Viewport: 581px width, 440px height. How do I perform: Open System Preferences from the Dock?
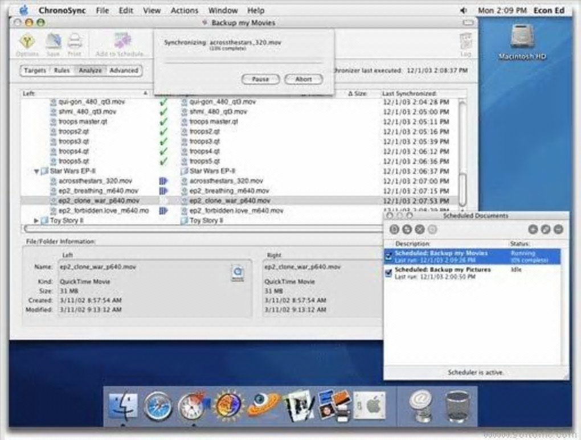pyautogui.click(x=369, y=405)
